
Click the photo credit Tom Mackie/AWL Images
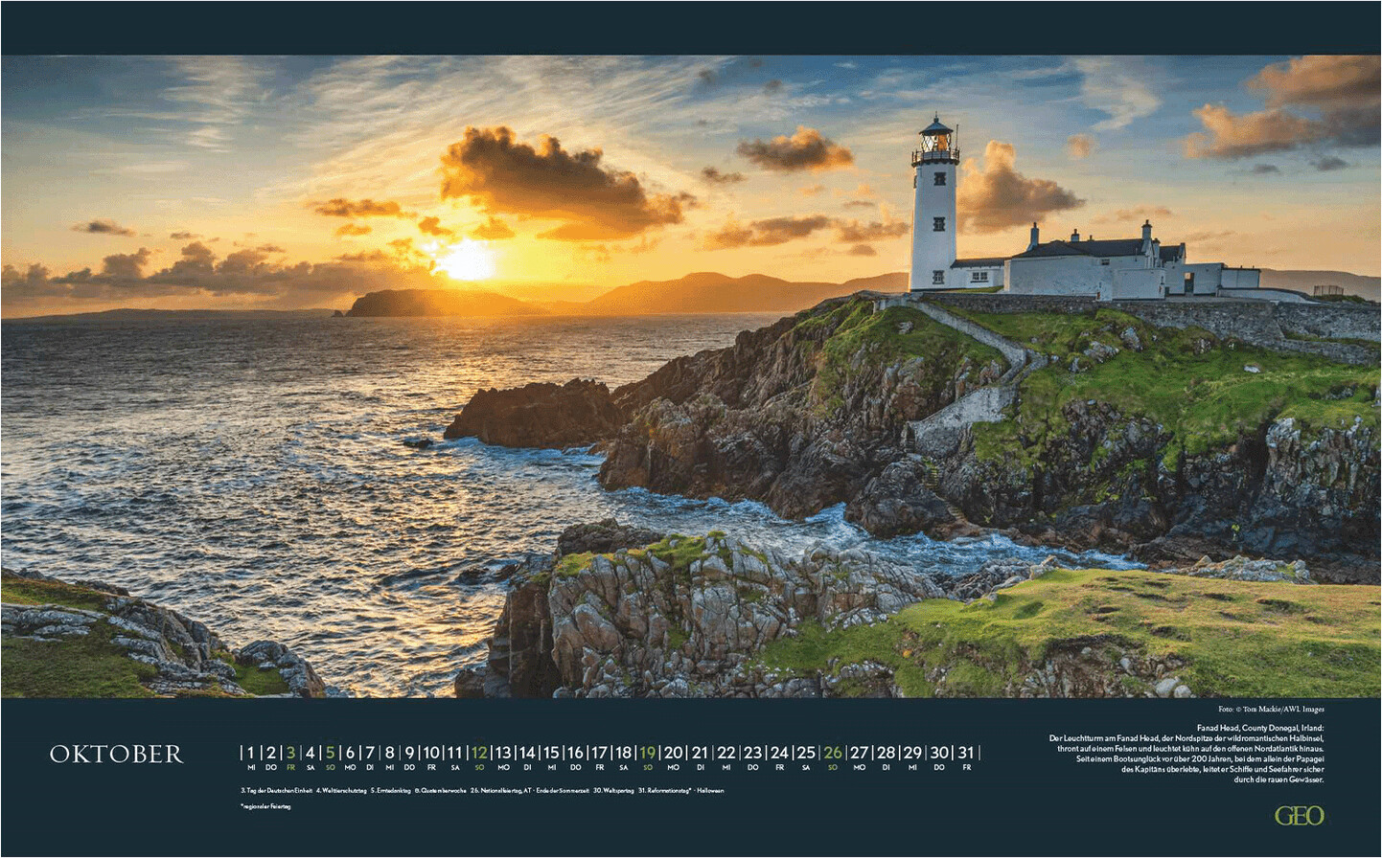[1271, 710]
